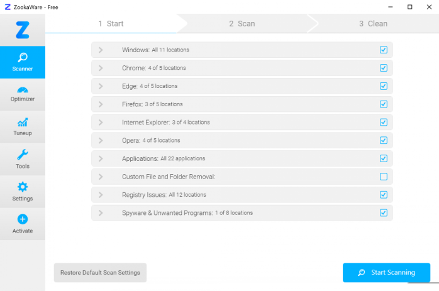Expand the Chrome locations row
Viewport: 439px width, 291px height.
[100, 68]
